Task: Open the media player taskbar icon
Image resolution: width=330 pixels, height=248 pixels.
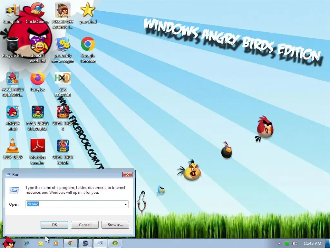Action: tap(55, 243)
